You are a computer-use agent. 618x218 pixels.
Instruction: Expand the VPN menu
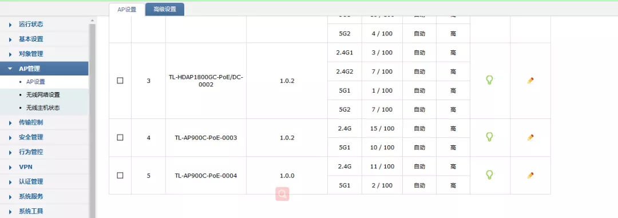[x=44, y=167]
